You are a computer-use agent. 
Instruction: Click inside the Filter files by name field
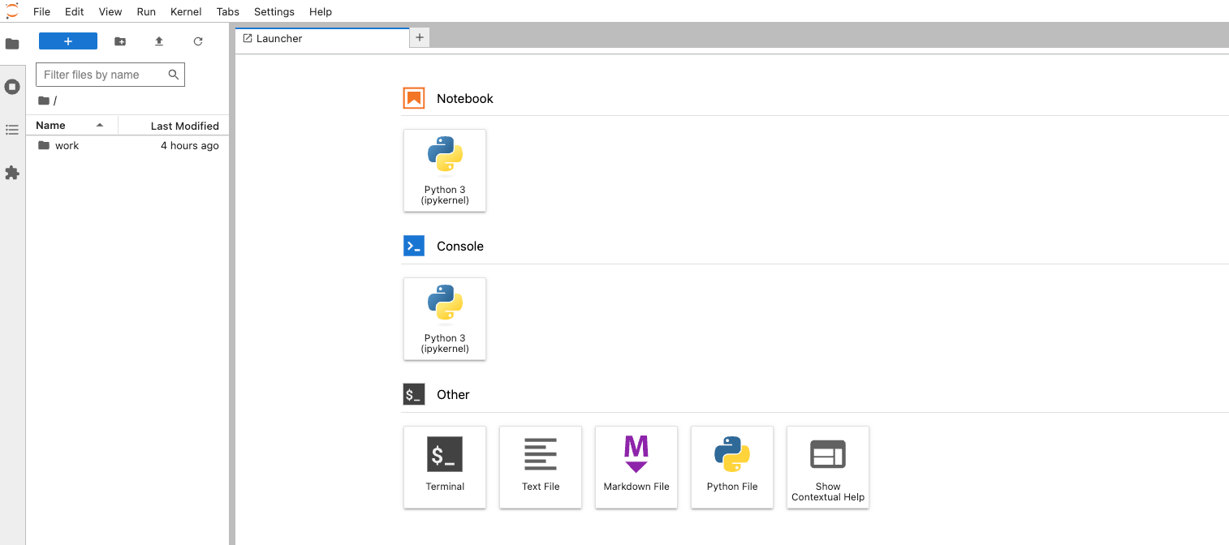pyautogui.click(x=101, y=74)
